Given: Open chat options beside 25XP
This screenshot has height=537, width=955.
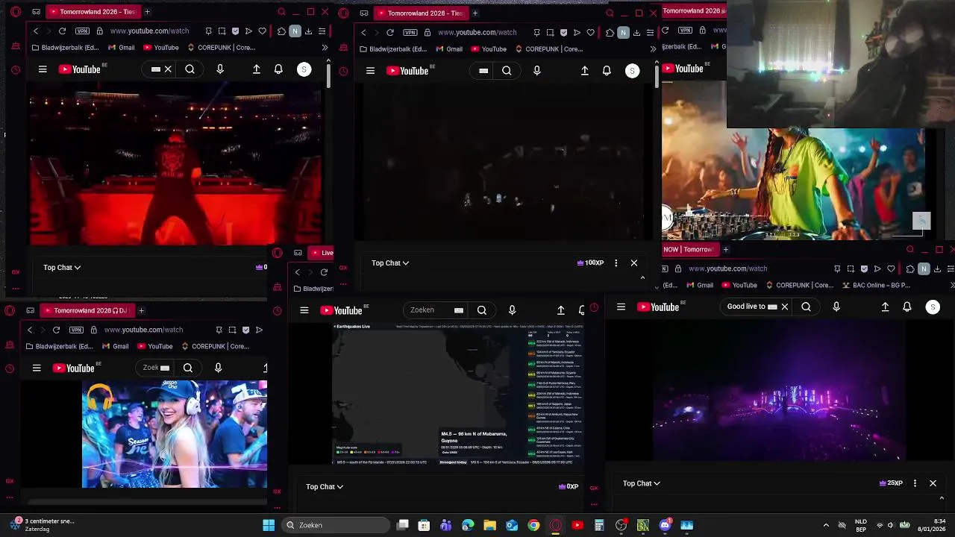Looking at the screenshot, I should click(x=915, y=483).
